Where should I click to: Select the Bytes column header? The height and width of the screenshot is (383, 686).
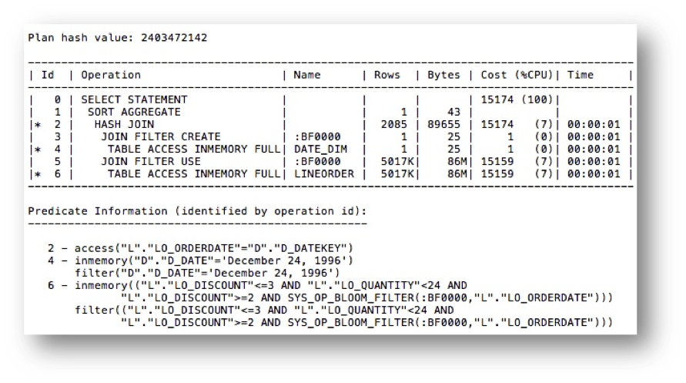pyautogui.click(x=443, y=76)
